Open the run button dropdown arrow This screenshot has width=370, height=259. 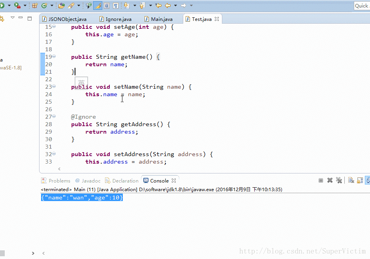(x=9, y=6)
